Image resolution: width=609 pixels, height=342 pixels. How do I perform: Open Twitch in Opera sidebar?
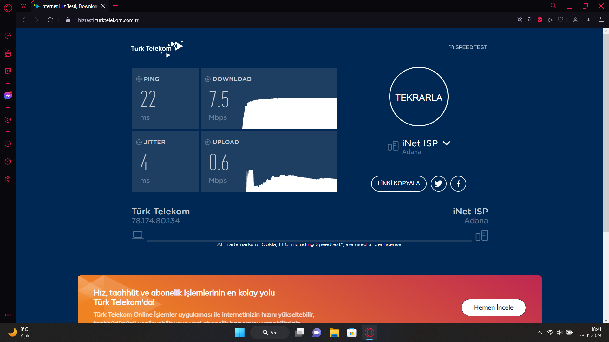click(8, 71)
